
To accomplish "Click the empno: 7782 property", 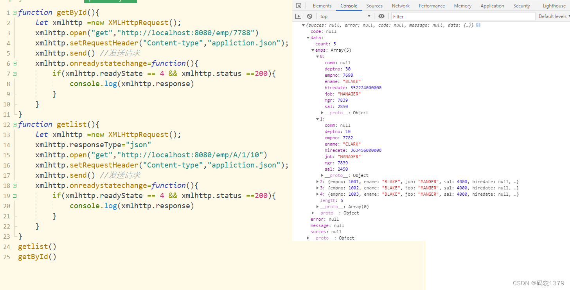I will pyautogui.click(x=339, y=138).
